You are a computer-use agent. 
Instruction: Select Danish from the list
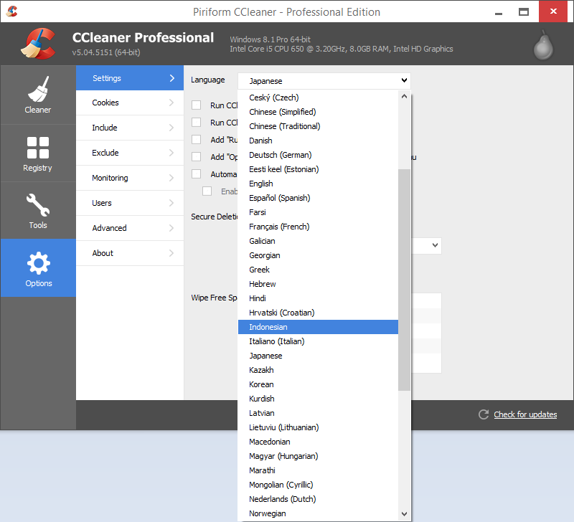click(x=318, y=141)
